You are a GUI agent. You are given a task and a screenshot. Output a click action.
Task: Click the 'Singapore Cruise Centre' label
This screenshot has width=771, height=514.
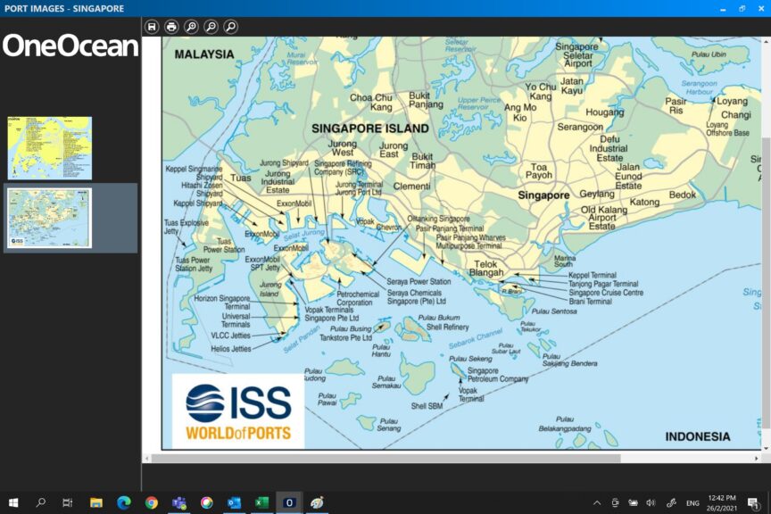tap(606, 293)
